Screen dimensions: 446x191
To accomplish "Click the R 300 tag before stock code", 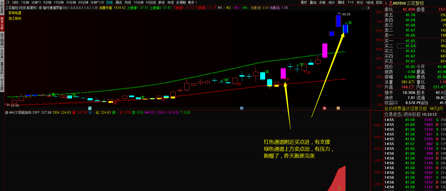I will [391, 3].
